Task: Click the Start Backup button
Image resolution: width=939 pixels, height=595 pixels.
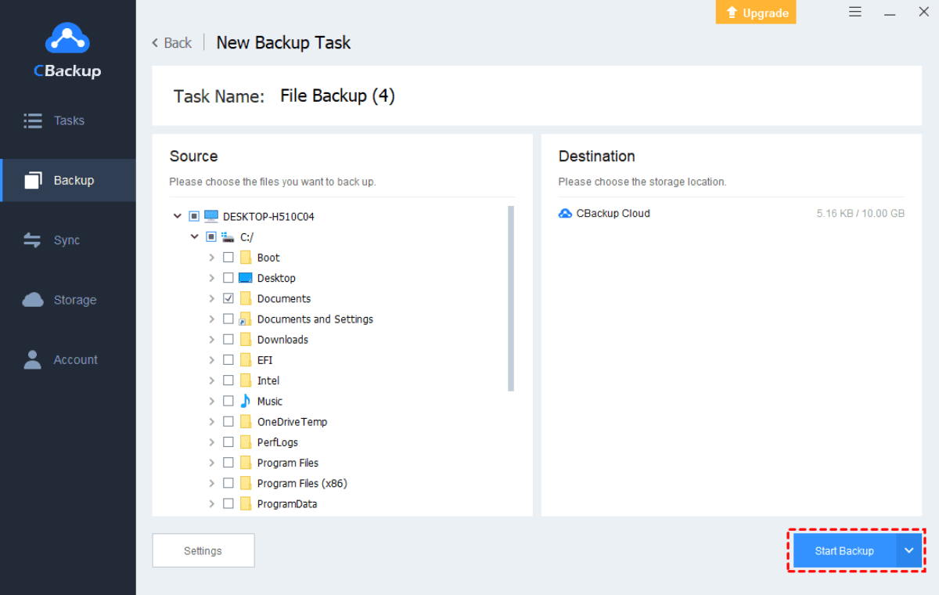Action: 844,550
